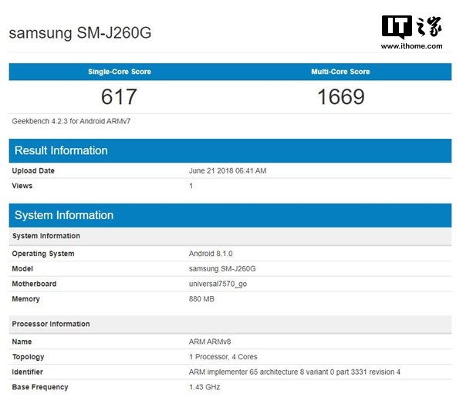Select the 'universal7570_go' motherboard value
Viewport: 463px width, 404px height.
click(218, 284)
